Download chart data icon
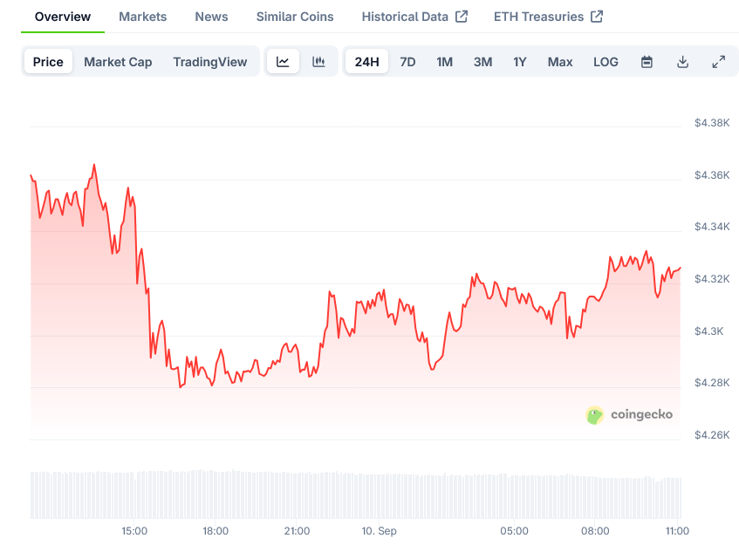Screen dimensions: 739x545 (x=682, y=62)
